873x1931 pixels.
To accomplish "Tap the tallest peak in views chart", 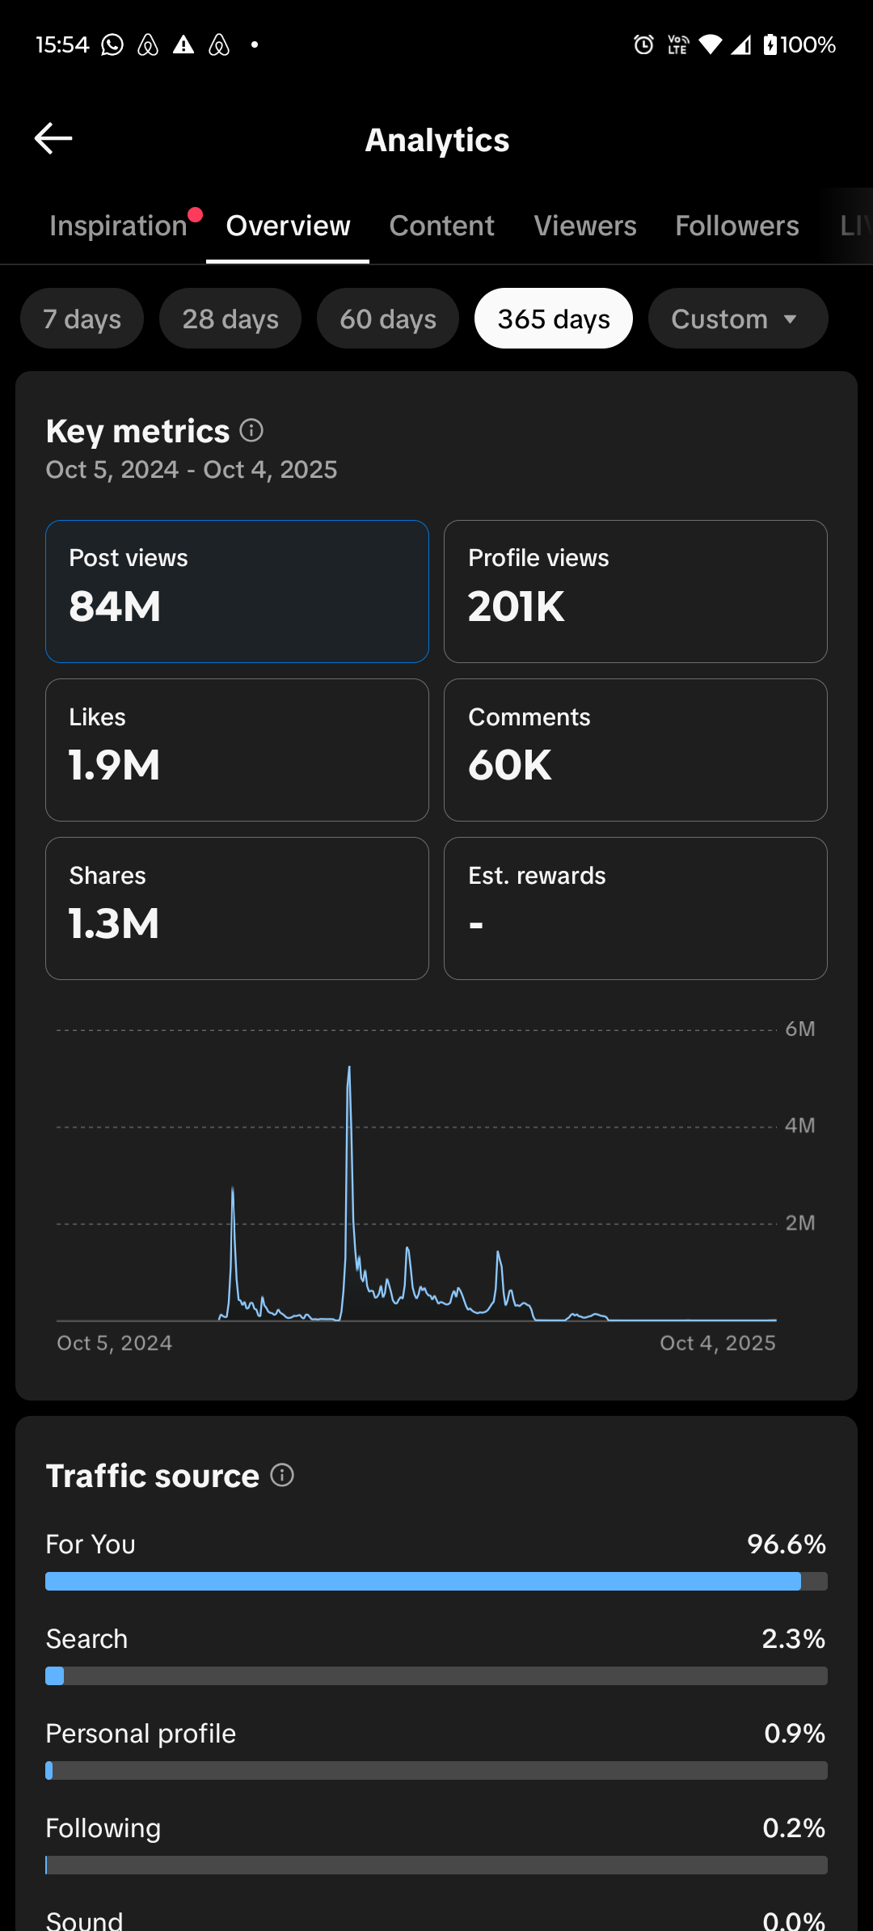I will point(349,1069).
